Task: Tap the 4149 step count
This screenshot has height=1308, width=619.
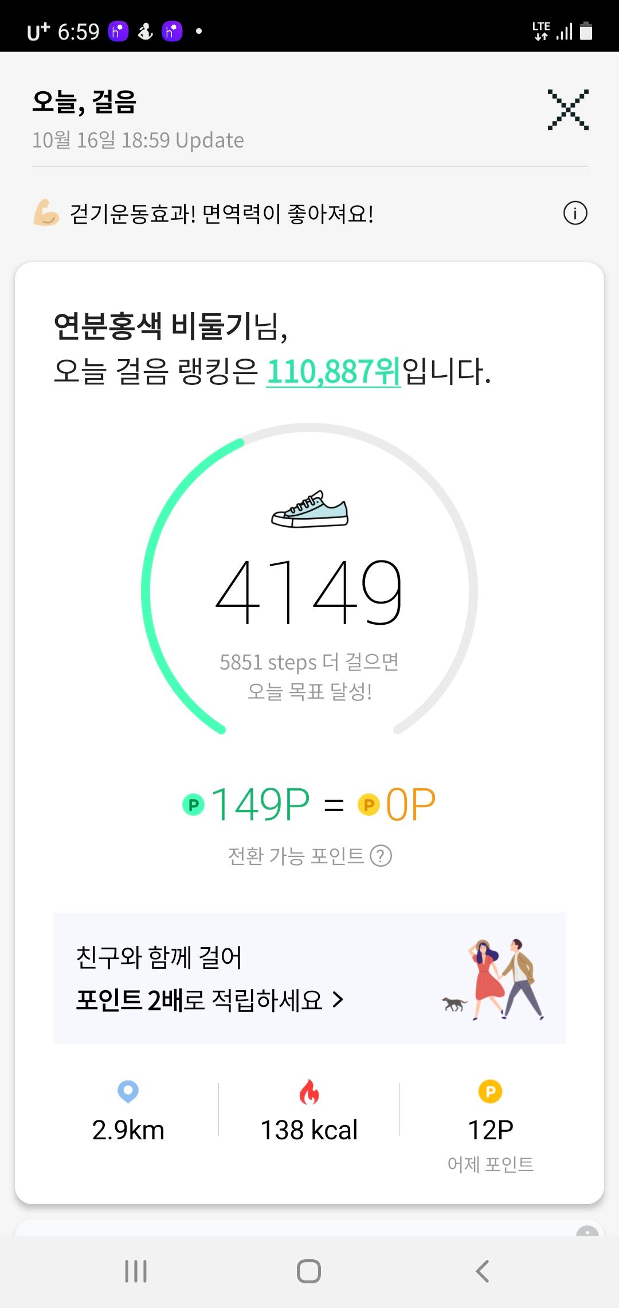Action: tap(309, 593)
